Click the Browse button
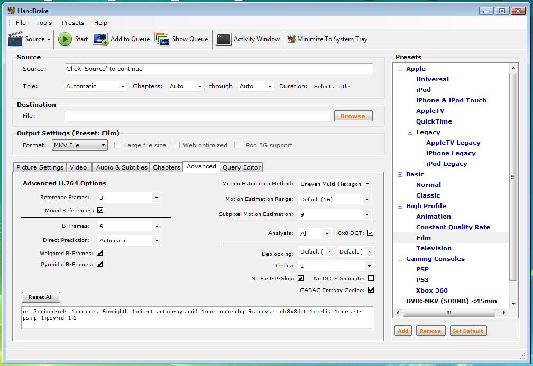This screenshot has height=366, width=533. pos(353,116)
